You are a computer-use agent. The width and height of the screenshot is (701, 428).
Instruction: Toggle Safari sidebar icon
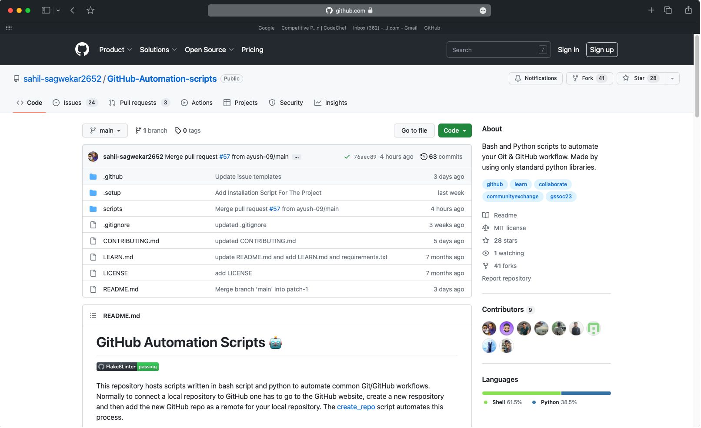pos(46,10)
